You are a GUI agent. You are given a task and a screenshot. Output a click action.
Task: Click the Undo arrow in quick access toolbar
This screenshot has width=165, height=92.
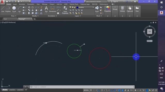tap(21, 2)
